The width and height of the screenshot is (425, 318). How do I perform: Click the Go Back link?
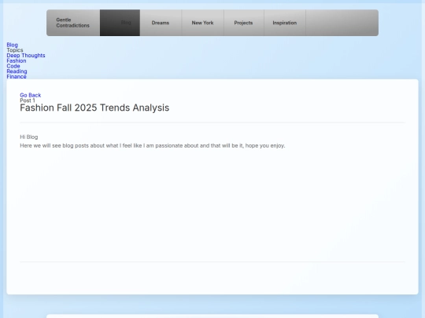pos(31,95)
